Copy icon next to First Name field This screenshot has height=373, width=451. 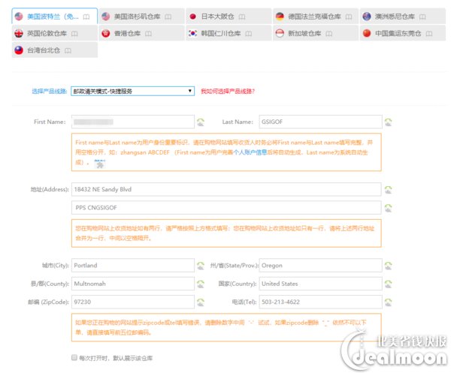[x=201, y=122]
